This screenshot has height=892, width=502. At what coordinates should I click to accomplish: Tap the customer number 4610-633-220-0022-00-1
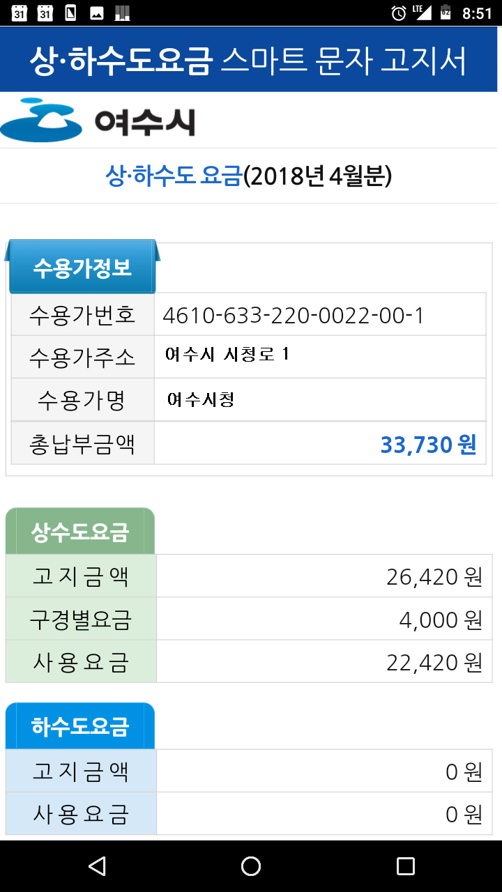(x=294, y=315)
